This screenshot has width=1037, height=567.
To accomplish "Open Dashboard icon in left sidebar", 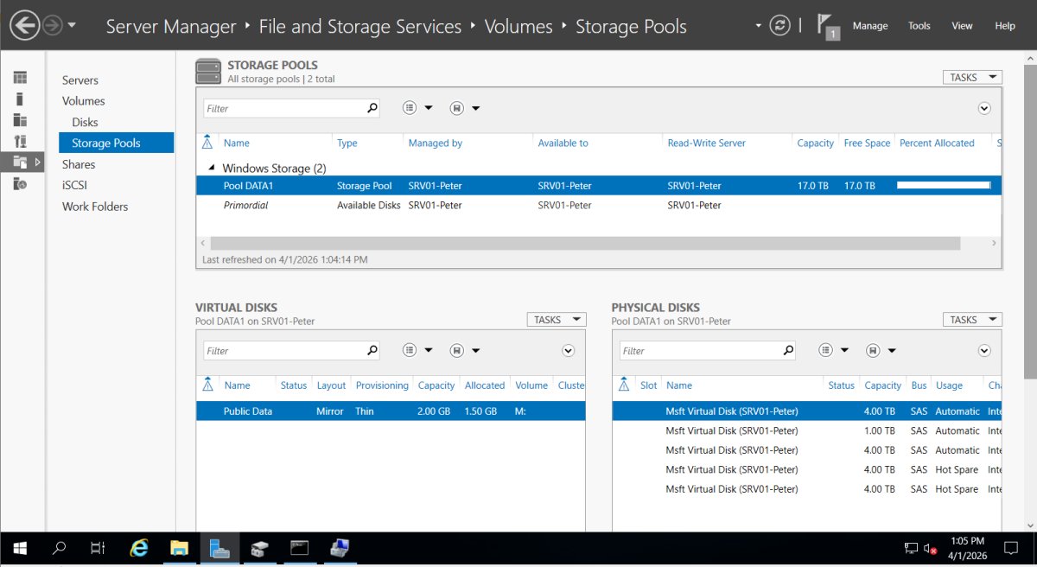I will [20, 79].
